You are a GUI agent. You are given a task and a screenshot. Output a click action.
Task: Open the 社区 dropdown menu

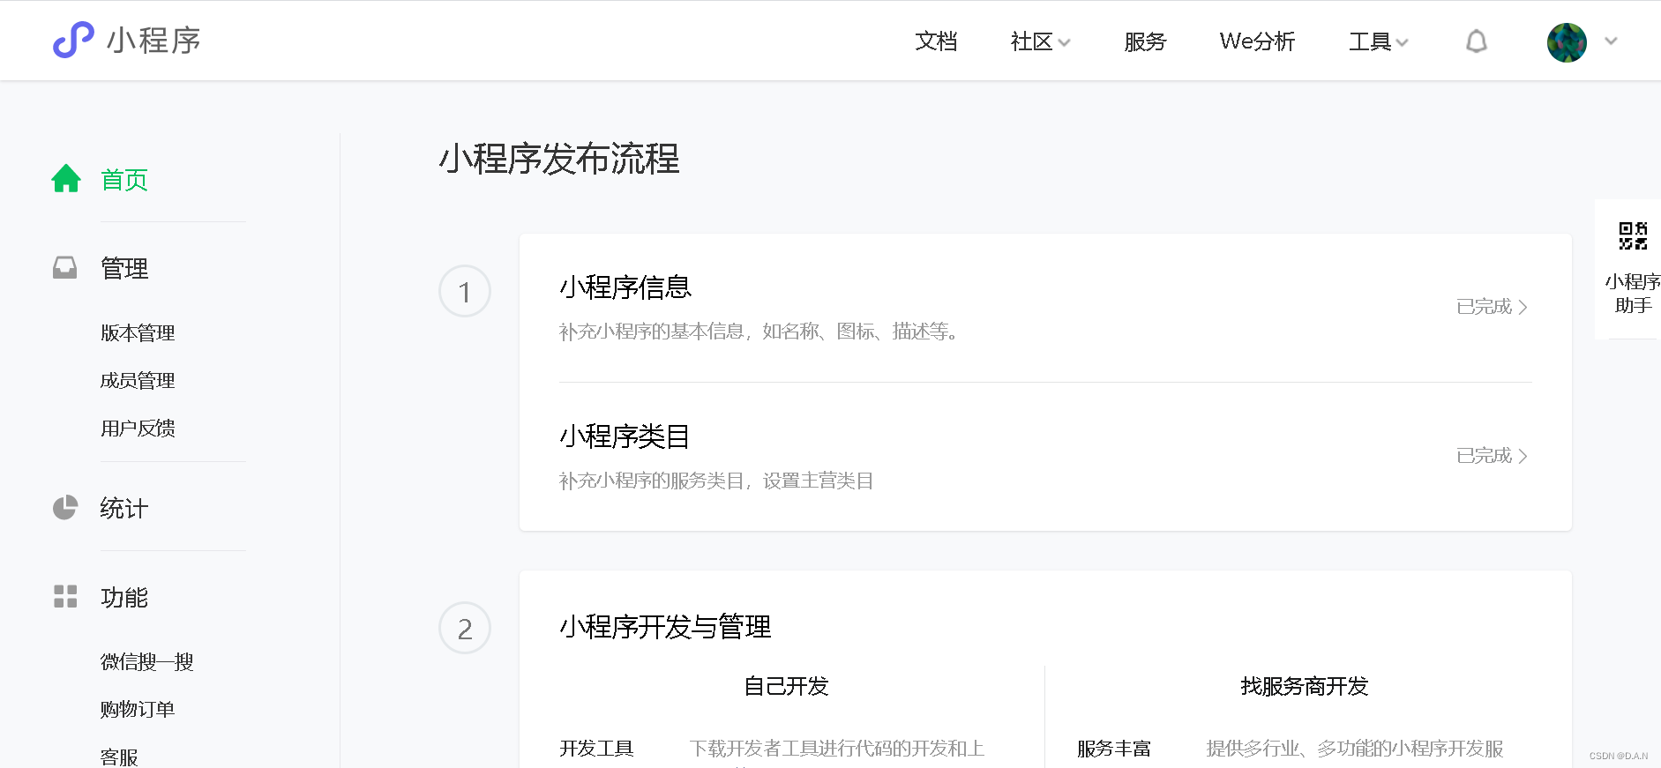click(x=1040, y=41)
